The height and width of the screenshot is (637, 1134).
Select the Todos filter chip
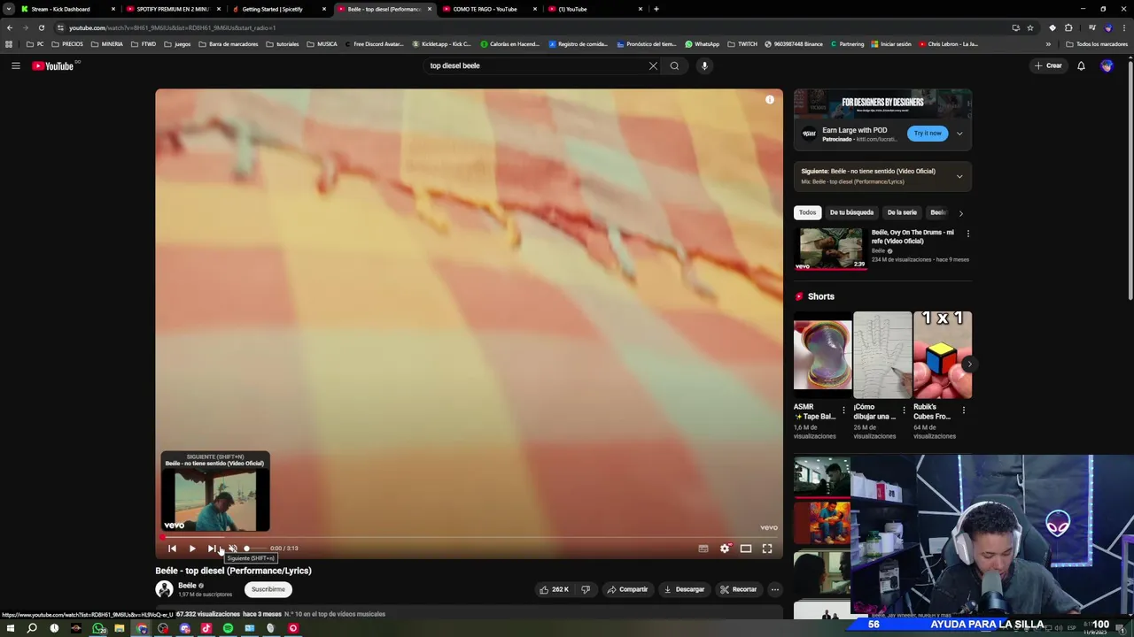coord(807,212)
